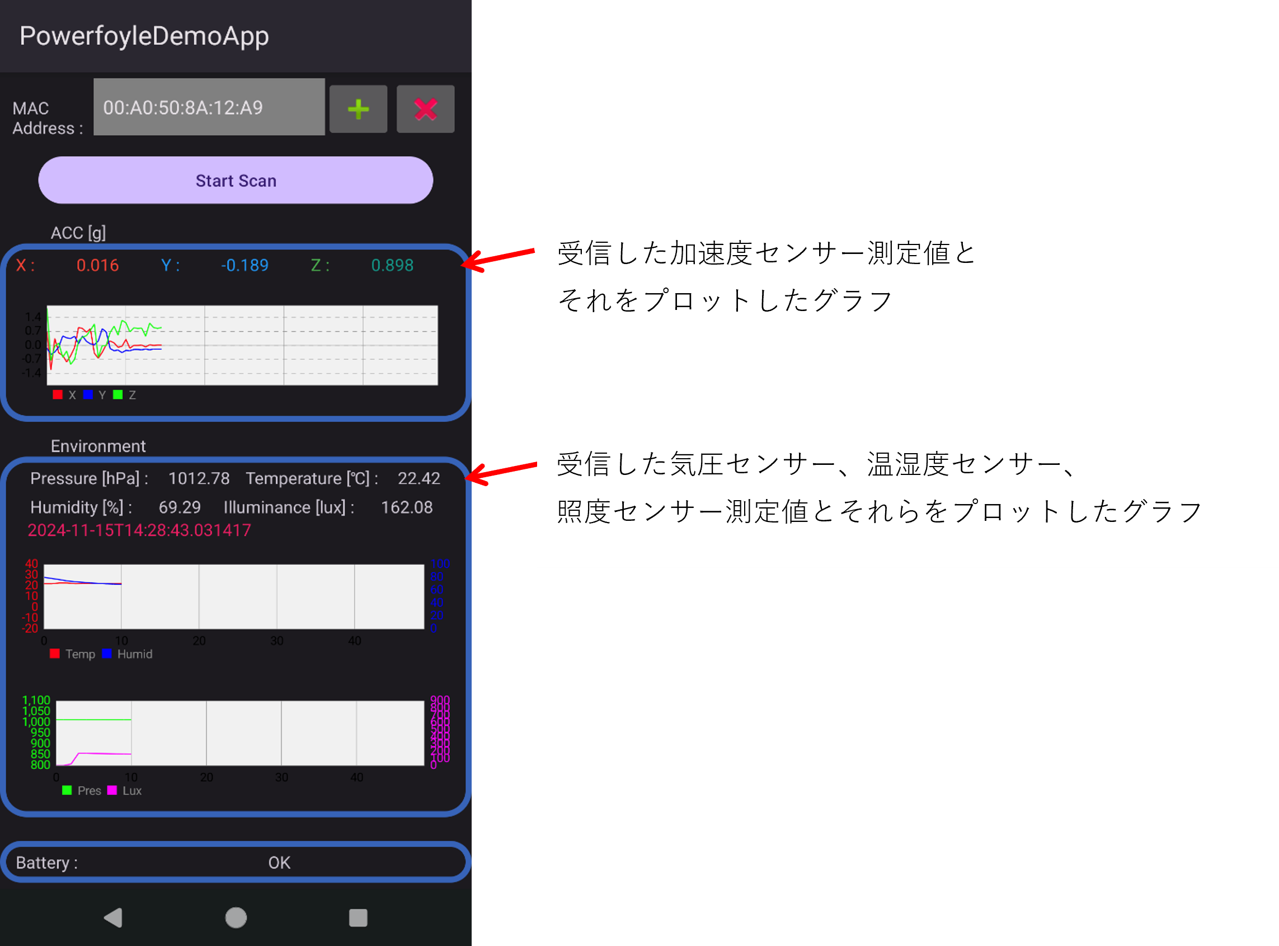
Task: Tap the Android recent apps square button
Action: pos(358,917)
